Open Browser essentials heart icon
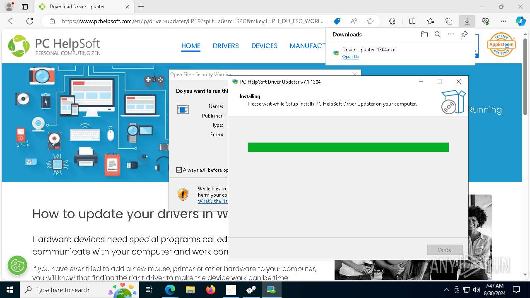This screenshot has width=530, height=298. click(485, 21)
